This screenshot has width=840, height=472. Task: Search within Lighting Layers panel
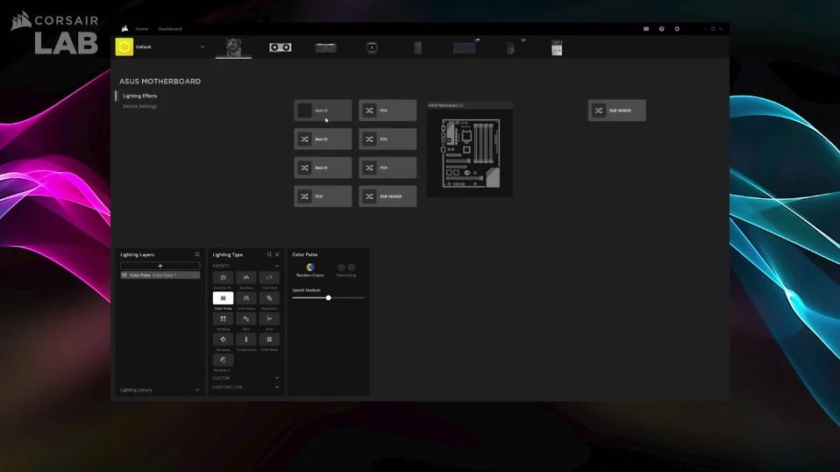click(x=197, y=254)
